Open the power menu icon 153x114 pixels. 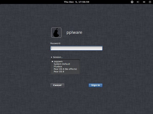[x=150, y=2]
